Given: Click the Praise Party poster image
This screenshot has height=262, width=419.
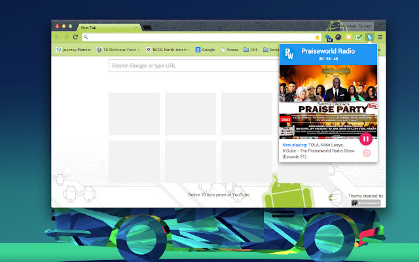Looking at the screenshot, I should click(x=328, y=102).
